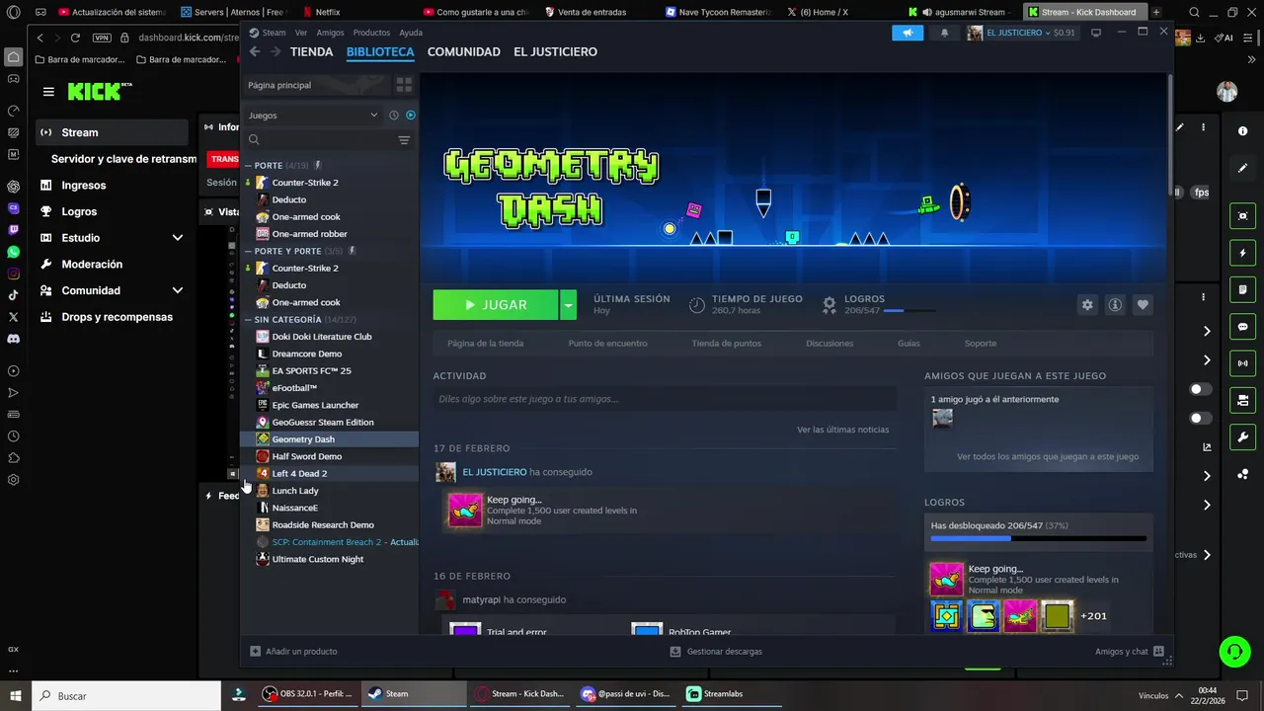
Task: Go back with Steam's back arrow
Action: pos(255,51)
